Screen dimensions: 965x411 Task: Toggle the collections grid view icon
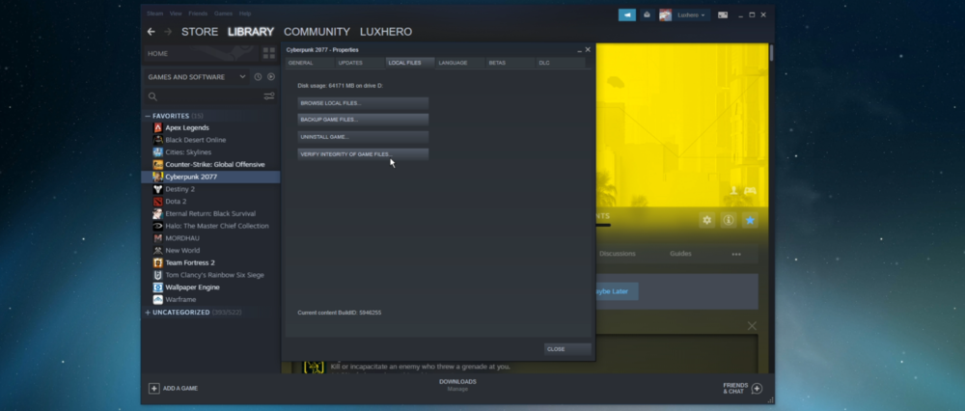(x=269, y=53)
